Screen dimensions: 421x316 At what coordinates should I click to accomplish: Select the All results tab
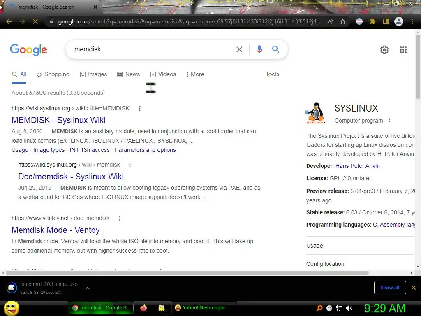pyautogui.click(x=19, y=74)
